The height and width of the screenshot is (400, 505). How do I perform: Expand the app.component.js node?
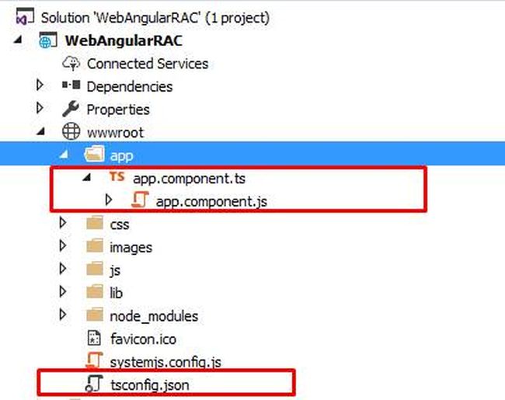(109, 200)
